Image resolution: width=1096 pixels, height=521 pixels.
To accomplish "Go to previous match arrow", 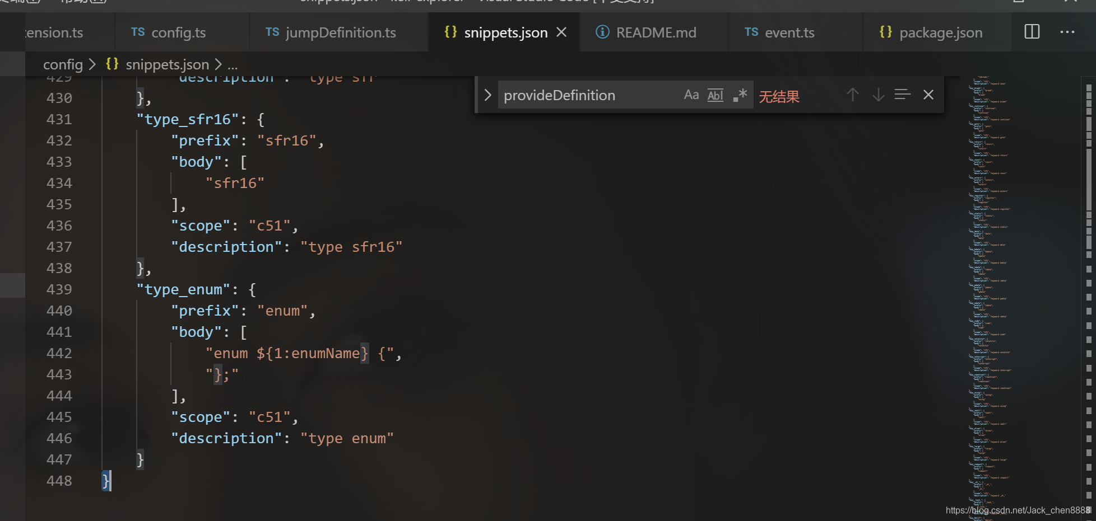I will click(853, 95).
